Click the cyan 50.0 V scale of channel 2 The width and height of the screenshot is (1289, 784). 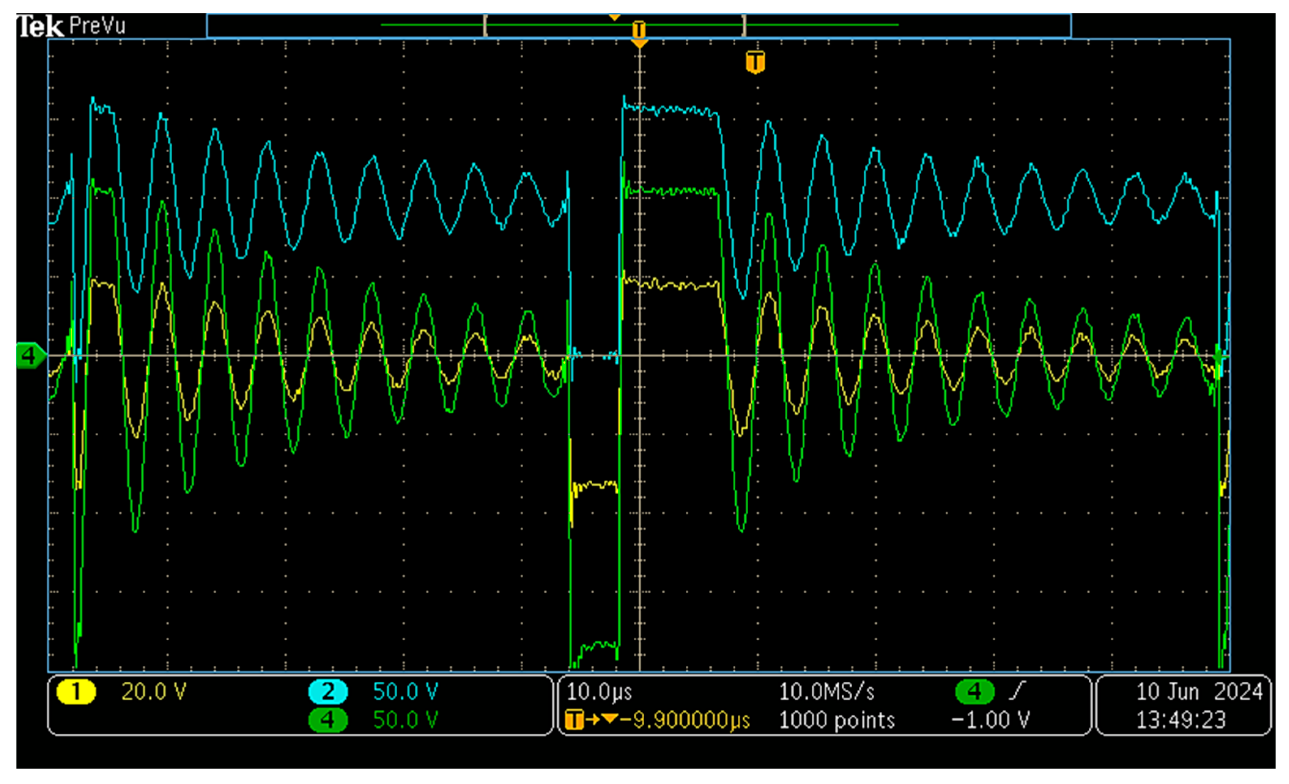tap(405, 691)
